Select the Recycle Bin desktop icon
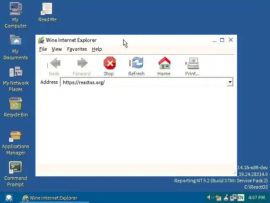The height and width of the screenshot is (203, 270). (16, 107)
